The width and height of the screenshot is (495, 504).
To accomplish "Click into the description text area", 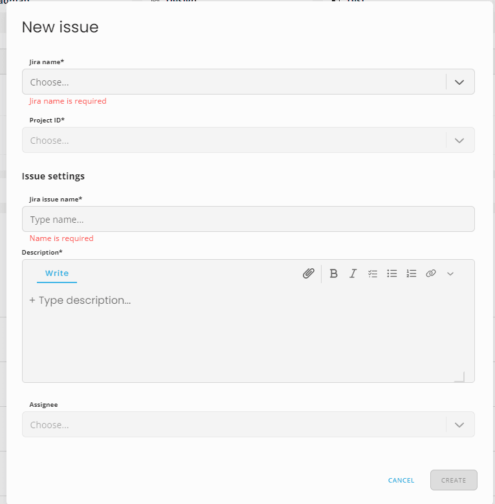I will (x=248, y=333).
